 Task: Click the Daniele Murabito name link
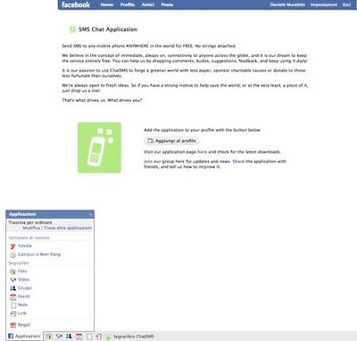pyautogui.click(x=287, y=4)
